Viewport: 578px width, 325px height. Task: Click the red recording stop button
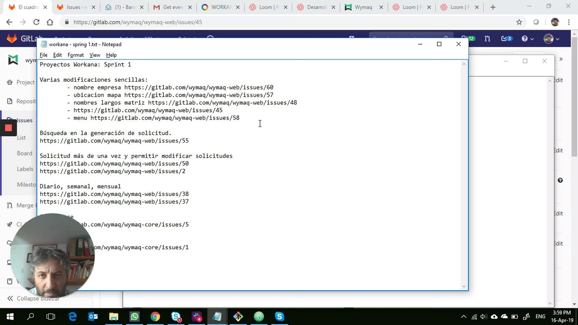click(x=8, y=128)
